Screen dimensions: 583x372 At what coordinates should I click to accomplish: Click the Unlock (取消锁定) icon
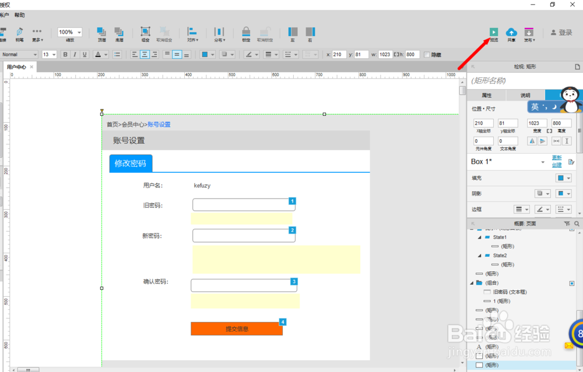[x=265, y=31]
